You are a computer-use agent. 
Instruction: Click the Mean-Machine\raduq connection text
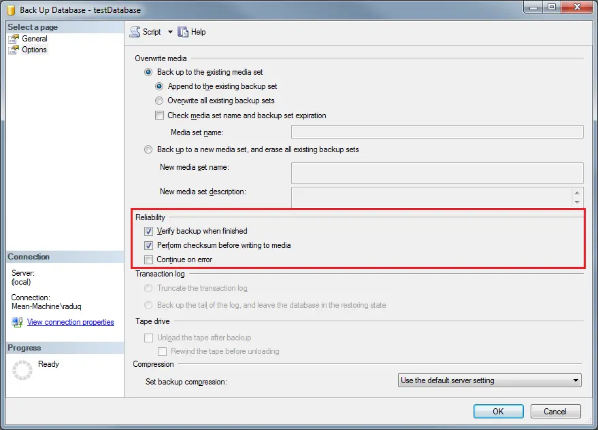tap(46, 306)
